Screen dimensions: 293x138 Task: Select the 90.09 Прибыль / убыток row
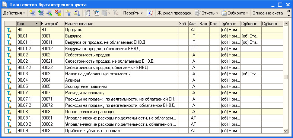[144, 131]
